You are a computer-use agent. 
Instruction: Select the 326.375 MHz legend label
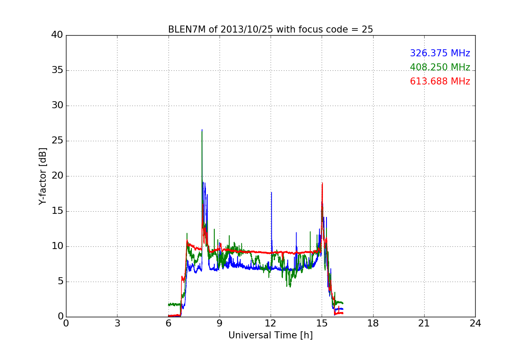coord(440,53)
